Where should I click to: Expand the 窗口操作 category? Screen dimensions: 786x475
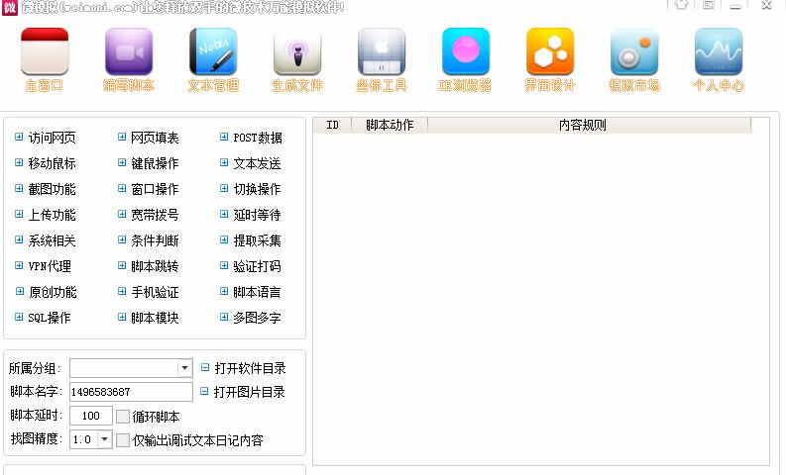pyautogui.click(x=122, y=188)
